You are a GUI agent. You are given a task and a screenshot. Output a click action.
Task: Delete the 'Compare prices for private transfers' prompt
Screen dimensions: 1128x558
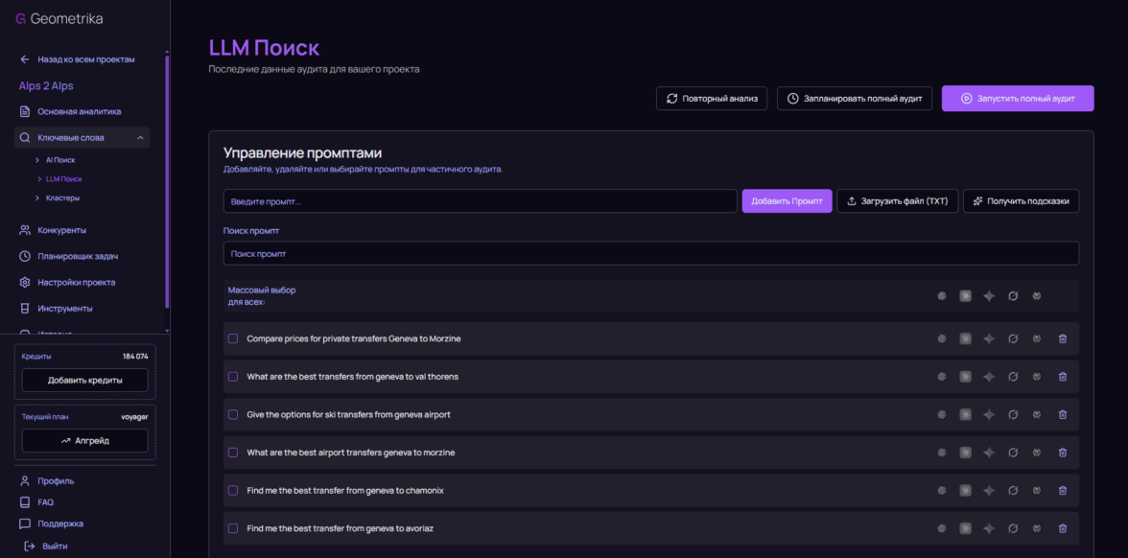pyautogui.click(x=1062, y=338)
